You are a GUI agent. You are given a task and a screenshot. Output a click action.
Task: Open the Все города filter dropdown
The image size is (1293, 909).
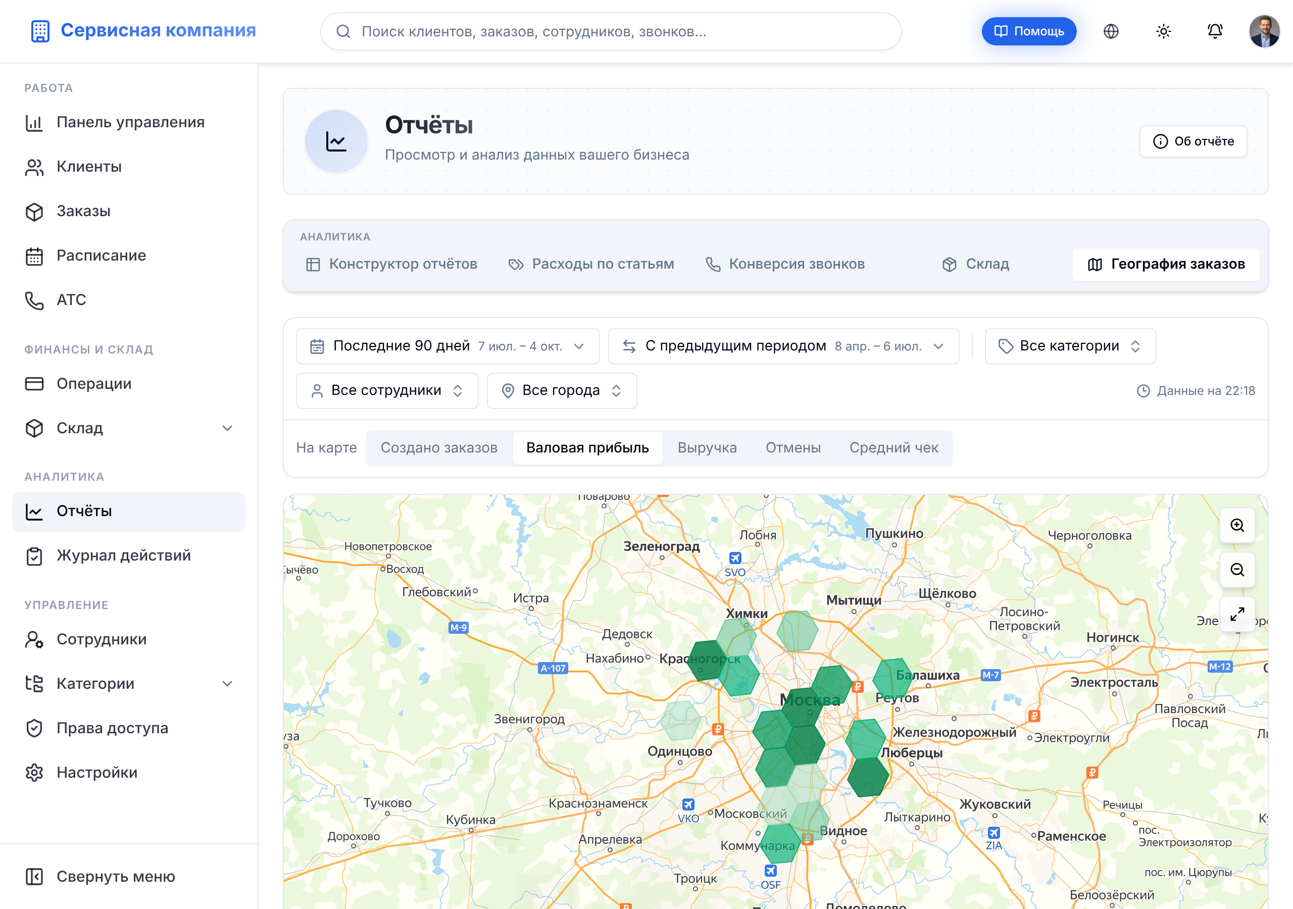tap(562, 391)
